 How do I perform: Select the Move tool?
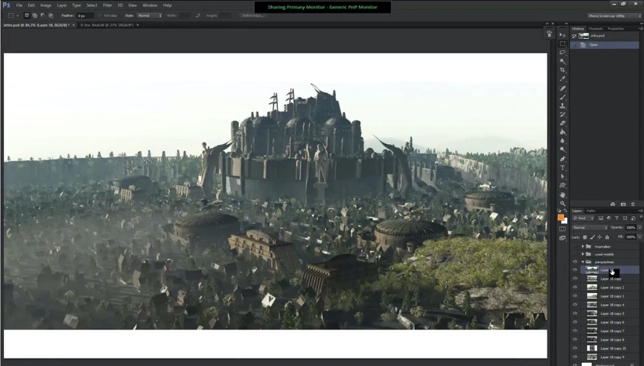click(x=563, y=35)
